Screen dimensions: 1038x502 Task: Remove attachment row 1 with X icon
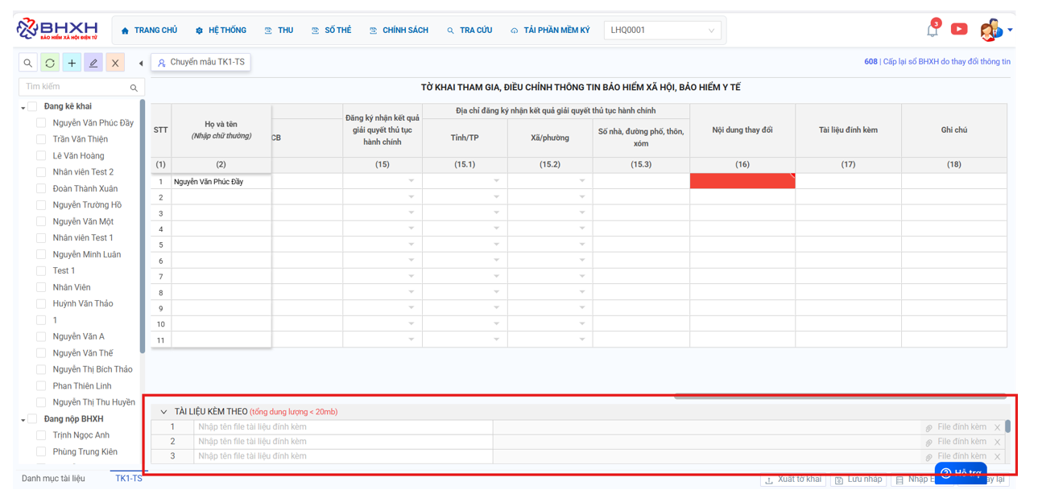click(997, 428)
